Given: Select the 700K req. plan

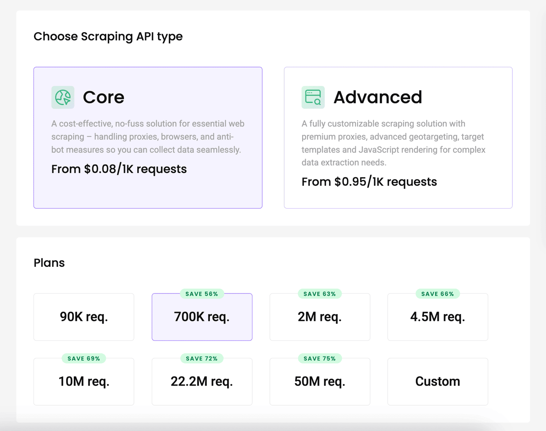Looking at the screenshot, I should 202,317.
